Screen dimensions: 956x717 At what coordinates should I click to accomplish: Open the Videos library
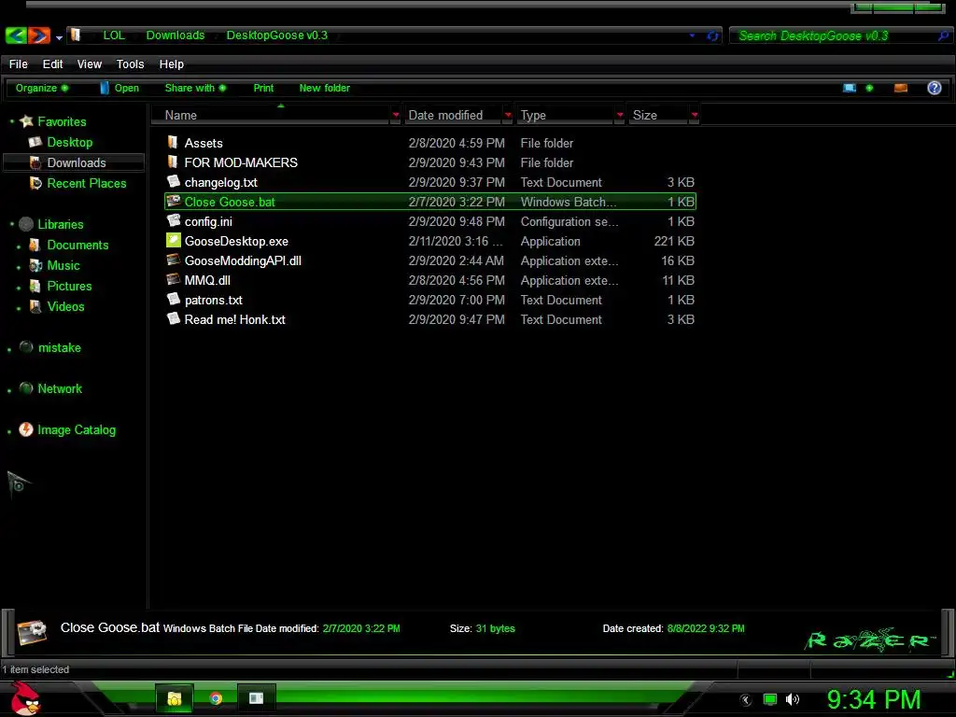click(x=65, y=306)
